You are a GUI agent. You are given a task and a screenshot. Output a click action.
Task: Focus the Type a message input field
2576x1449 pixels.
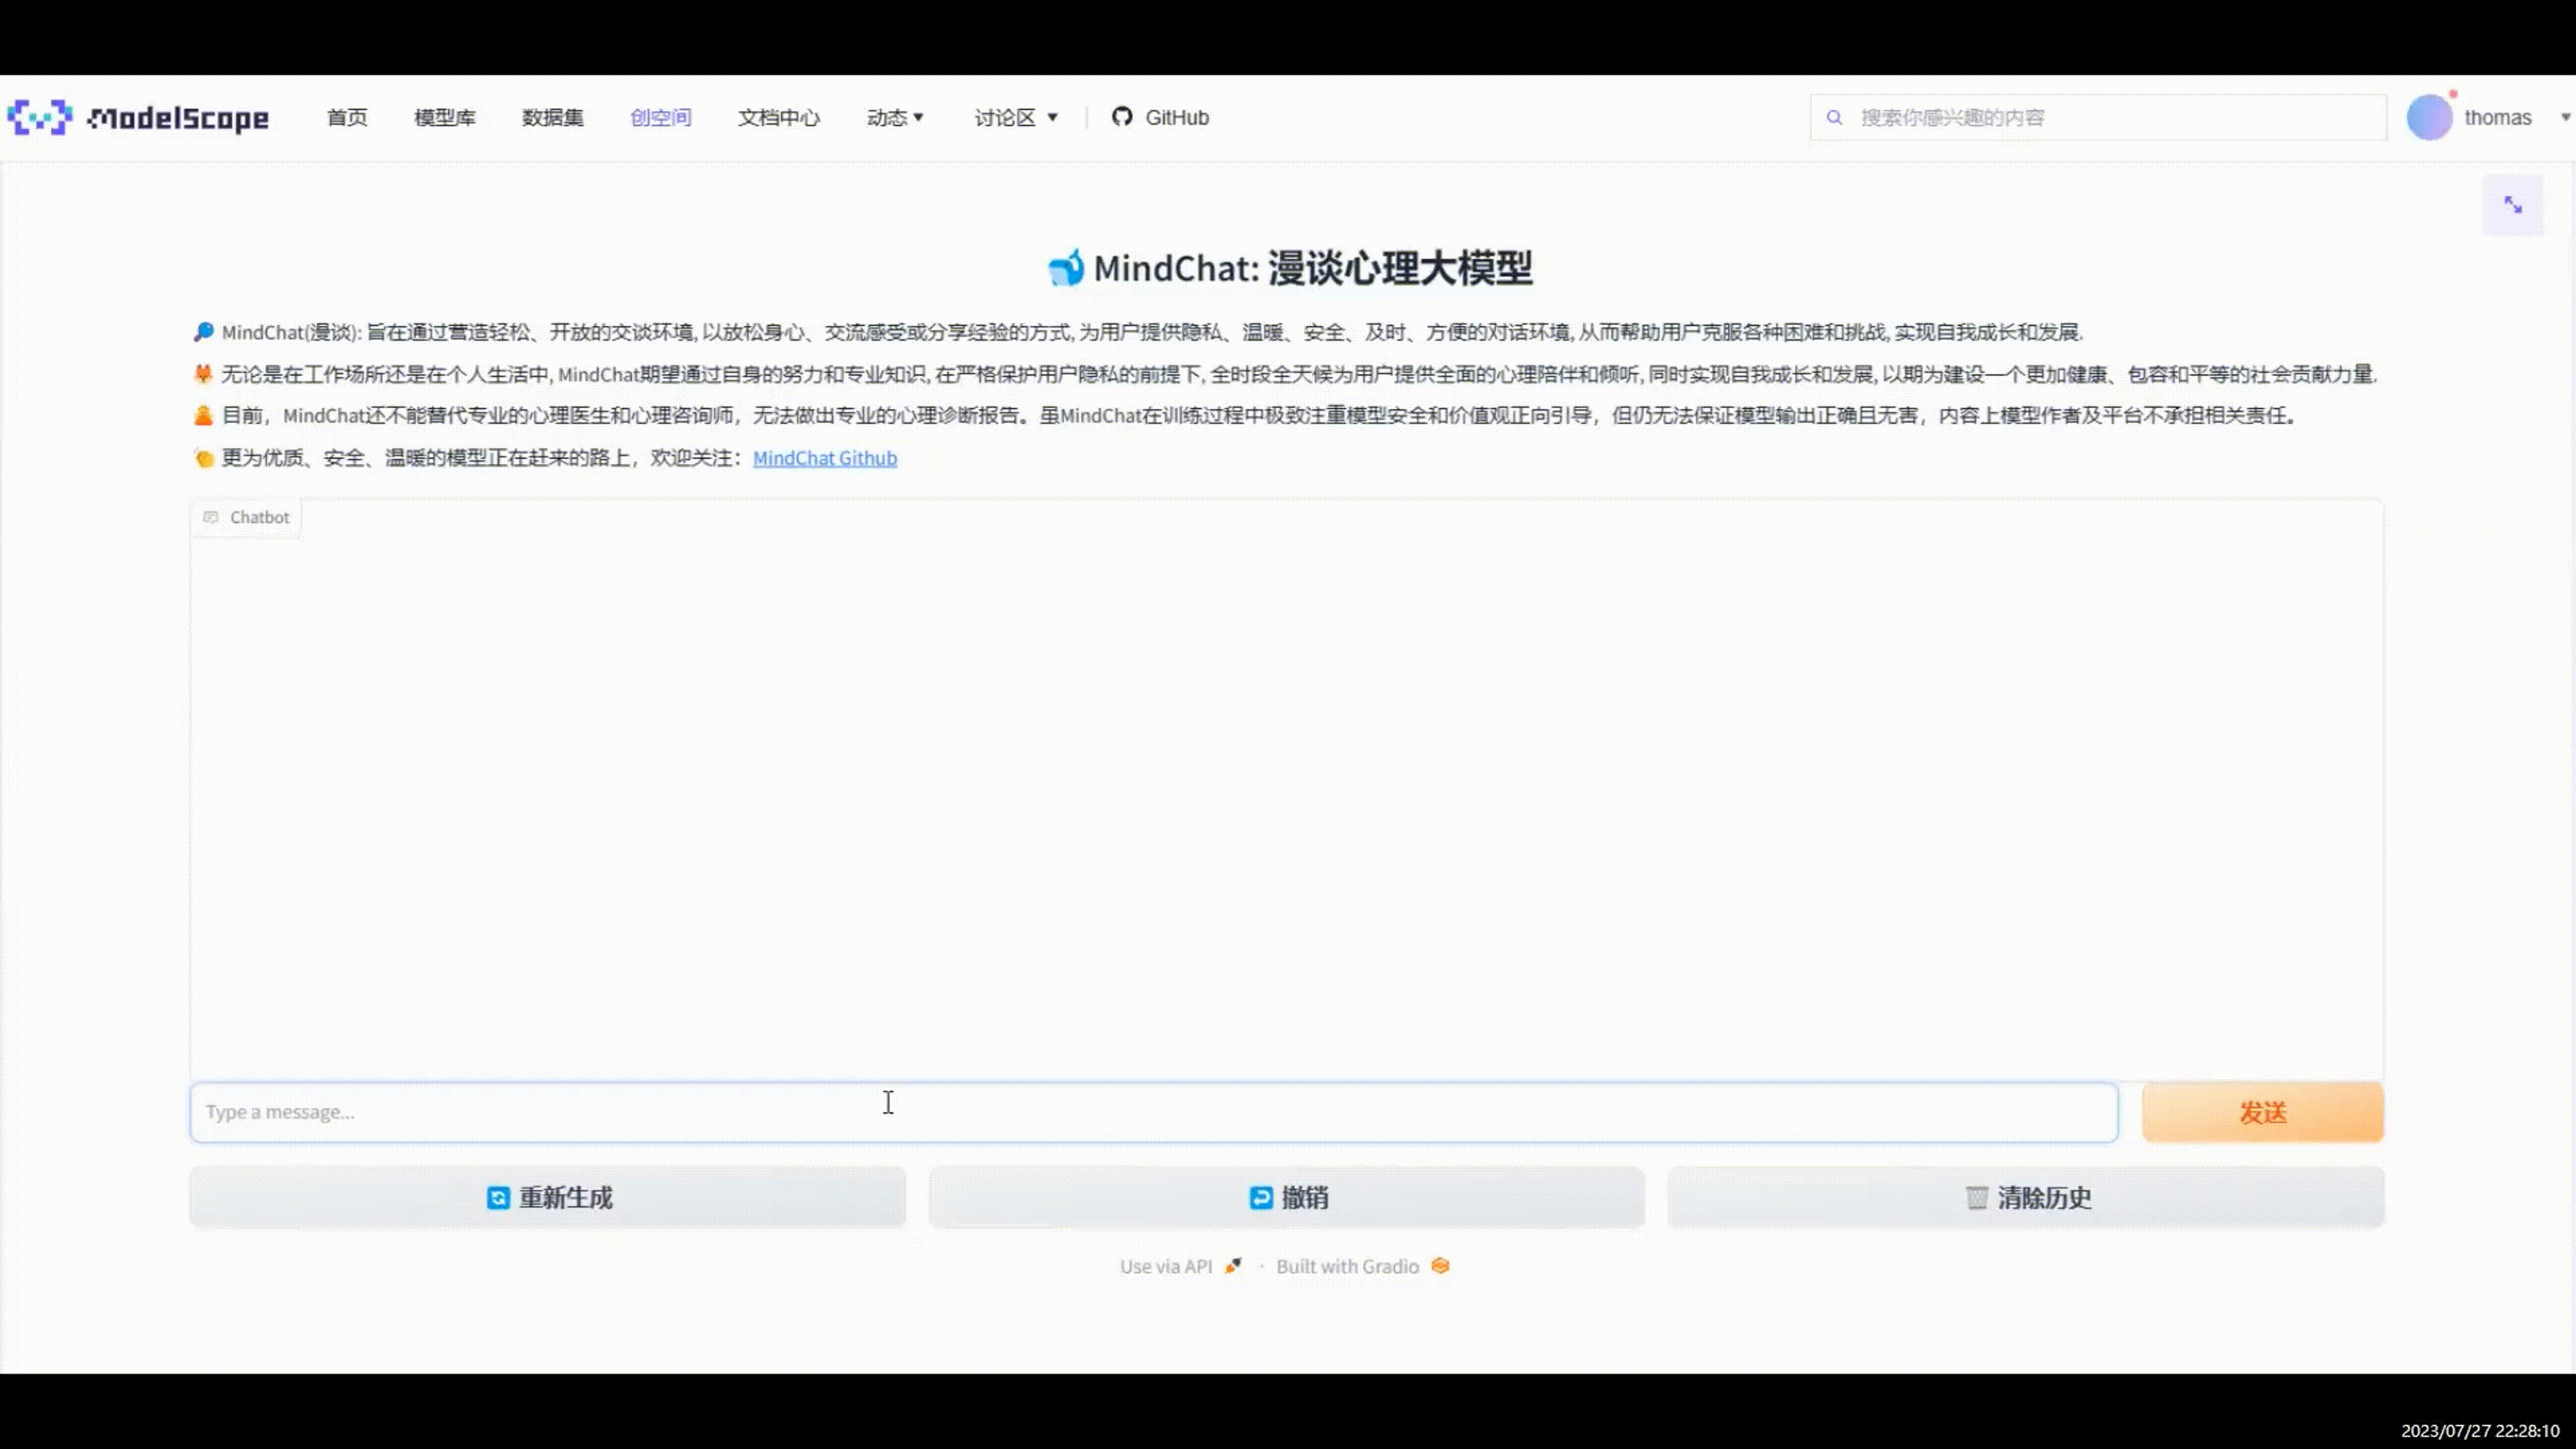pyautogui.click(x=1153, y=1112)
